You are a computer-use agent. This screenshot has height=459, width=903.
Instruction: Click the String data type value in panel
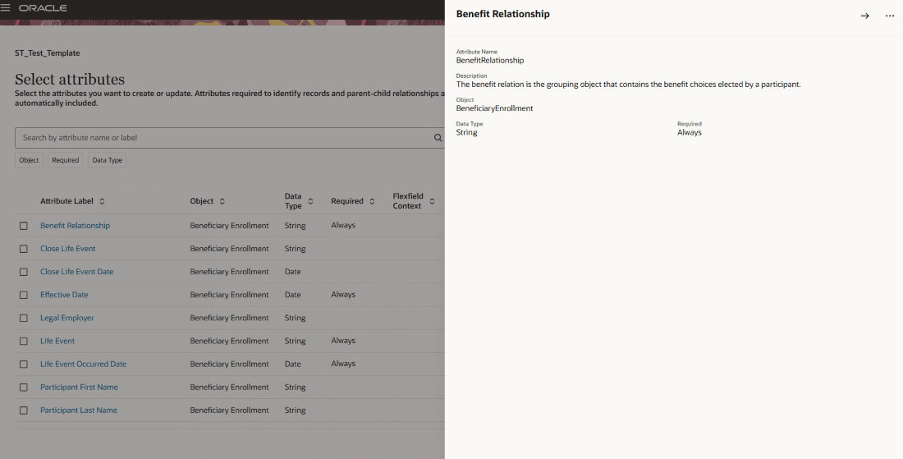point(466,132)
